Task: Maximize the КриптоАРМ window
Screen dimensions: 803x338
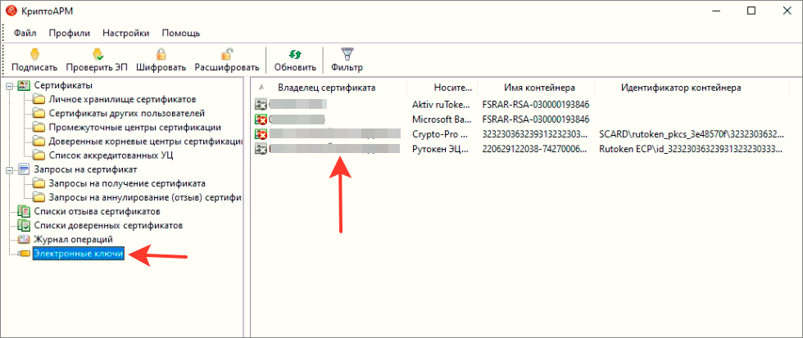Action: [751, 11]
